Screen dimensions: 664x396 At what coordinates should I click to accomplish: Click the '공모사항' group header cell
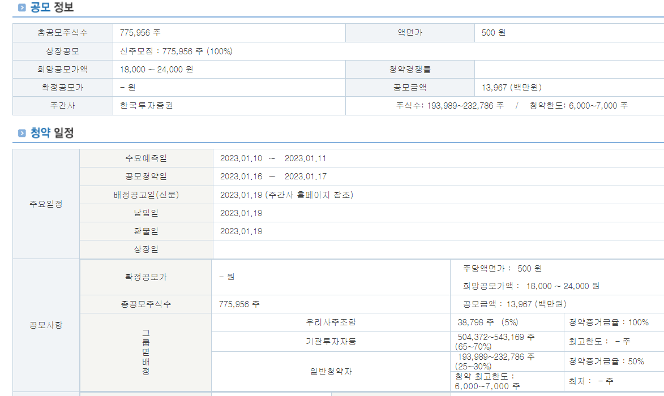tap(46, 325)
